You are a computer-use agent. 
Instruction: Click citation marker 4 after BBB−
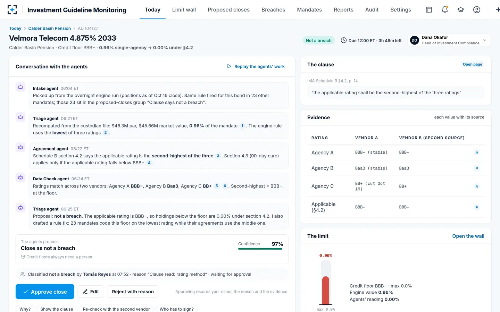149,163
